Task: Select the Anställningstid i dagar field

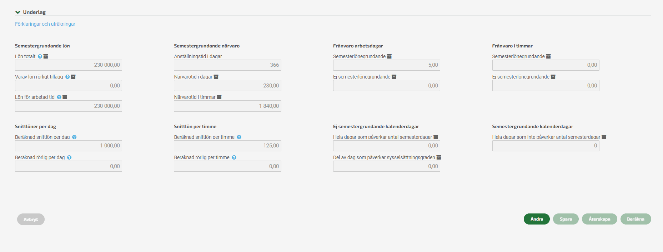Action: pyautogui.click(x=227, y=65)
